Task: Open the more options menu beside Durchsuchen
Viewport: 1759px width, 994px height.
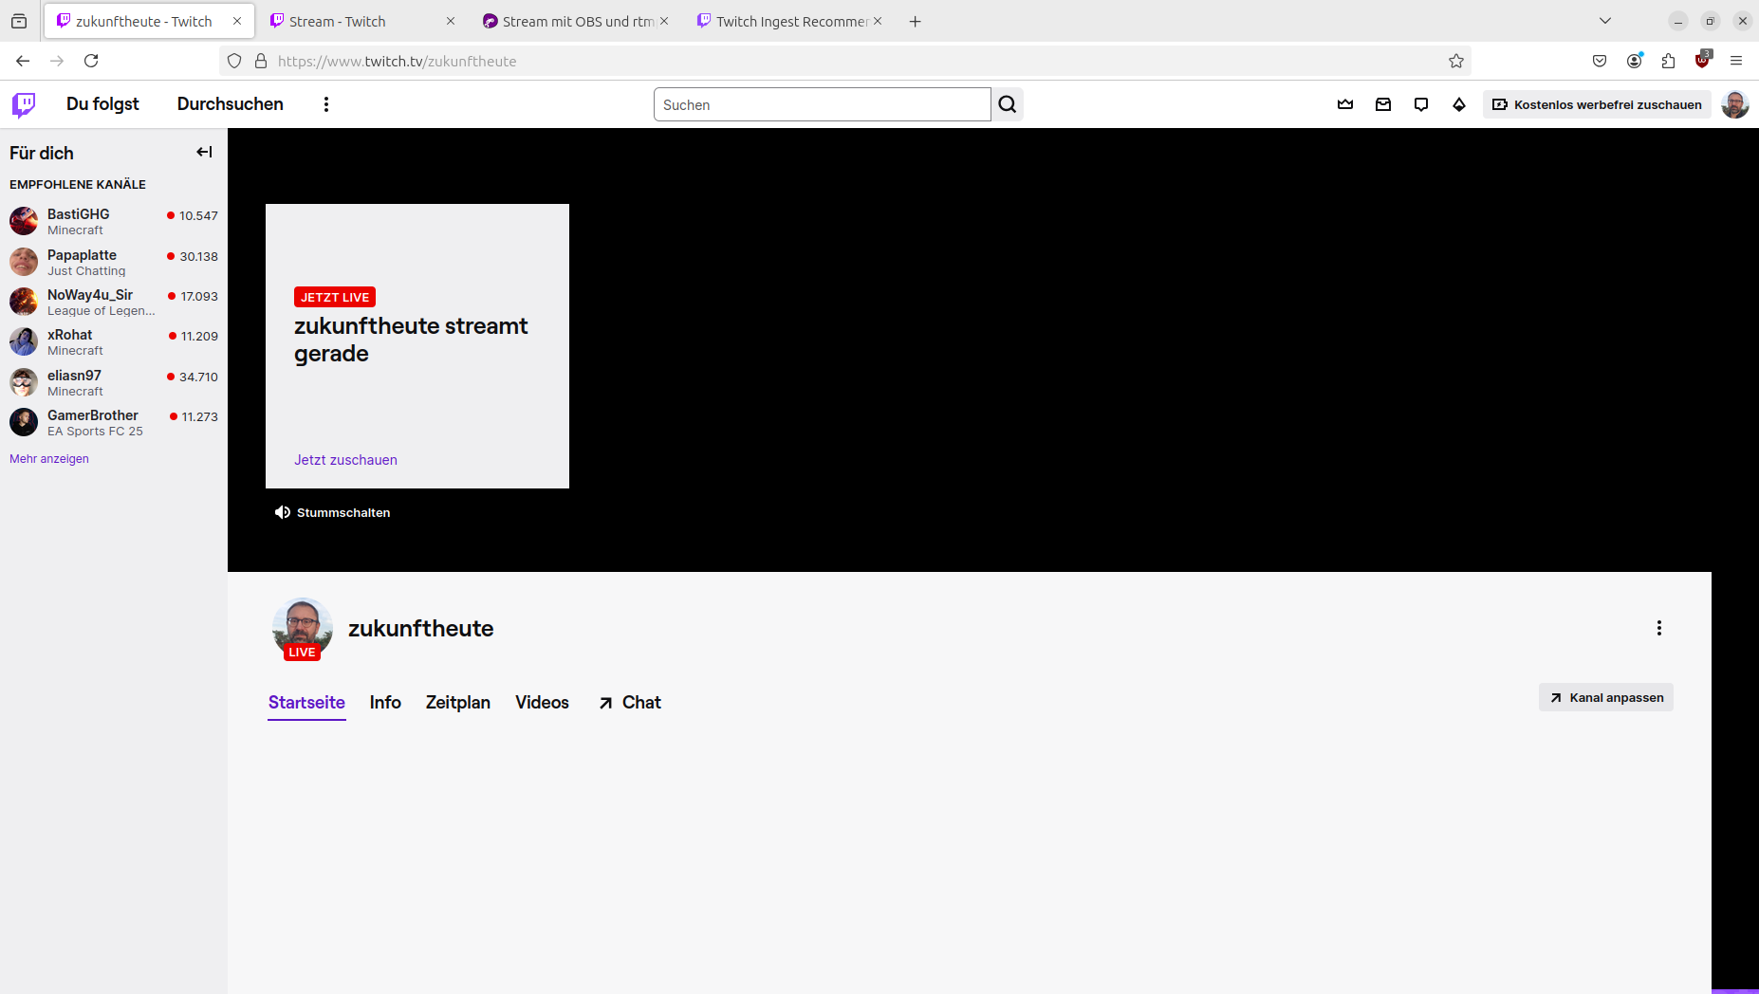Action: tap(326, 104)
